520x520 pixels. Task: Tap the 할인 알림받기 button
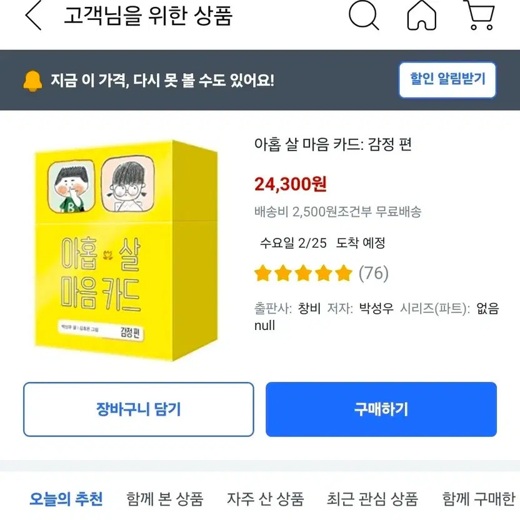coord(447,80)
